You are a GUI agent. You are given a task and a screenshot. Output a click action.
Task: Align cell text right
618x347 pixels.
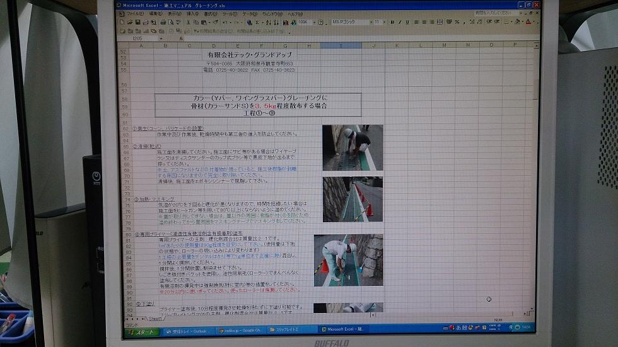(433, 22)
